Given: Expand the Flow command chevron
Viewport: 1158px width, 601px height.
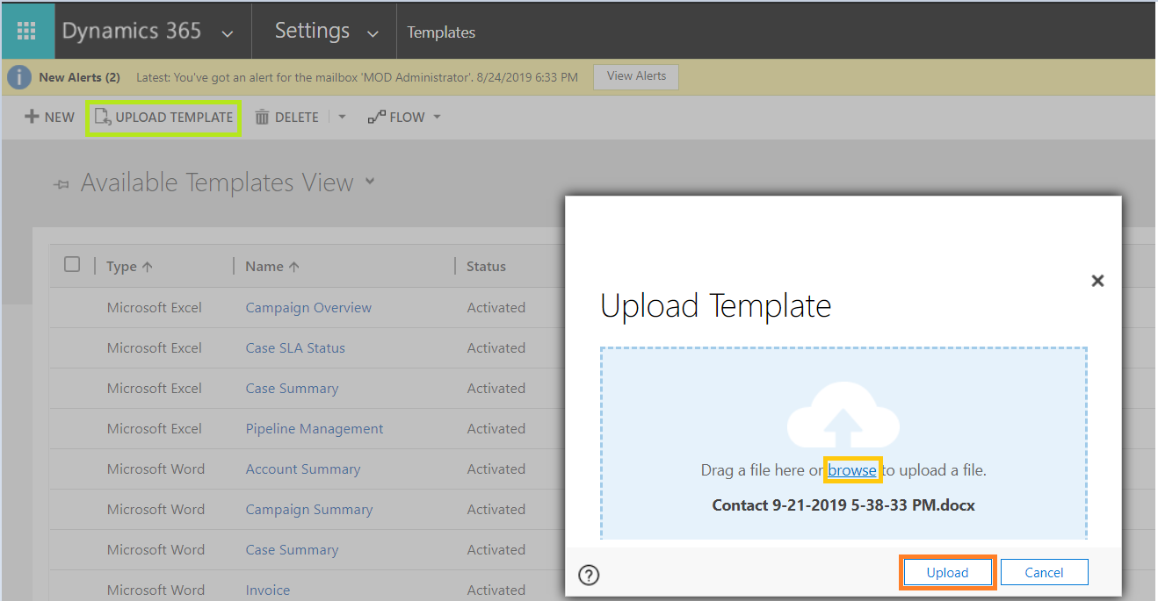Looking at the screenshot, I should pyautogui.click(x=436, y=116).
